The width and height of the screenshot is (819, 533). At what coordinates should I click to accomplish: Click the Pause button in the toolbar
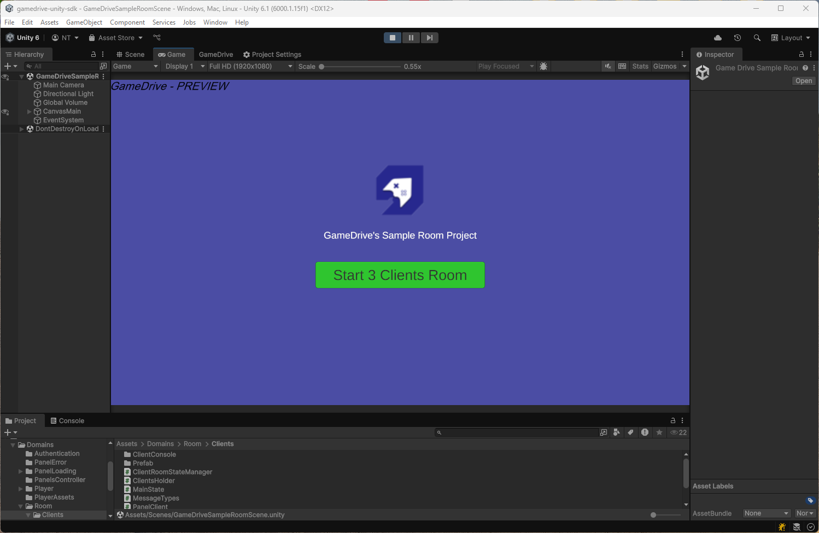pyautogui.click(x=411, y=38)
